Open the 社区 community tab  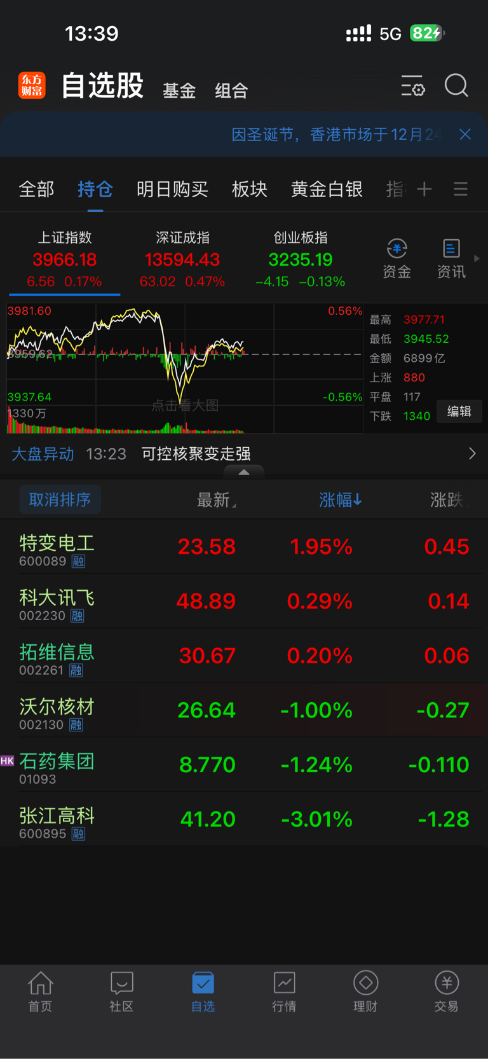(121, 992)
